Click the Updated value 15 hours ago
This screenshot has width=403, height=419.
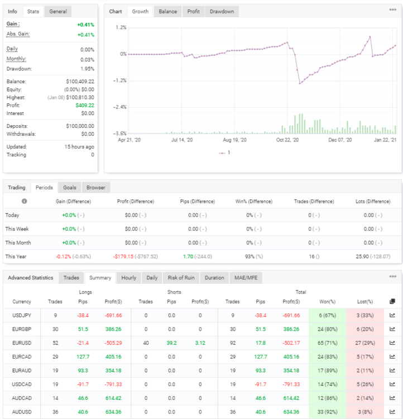point(79,147)
